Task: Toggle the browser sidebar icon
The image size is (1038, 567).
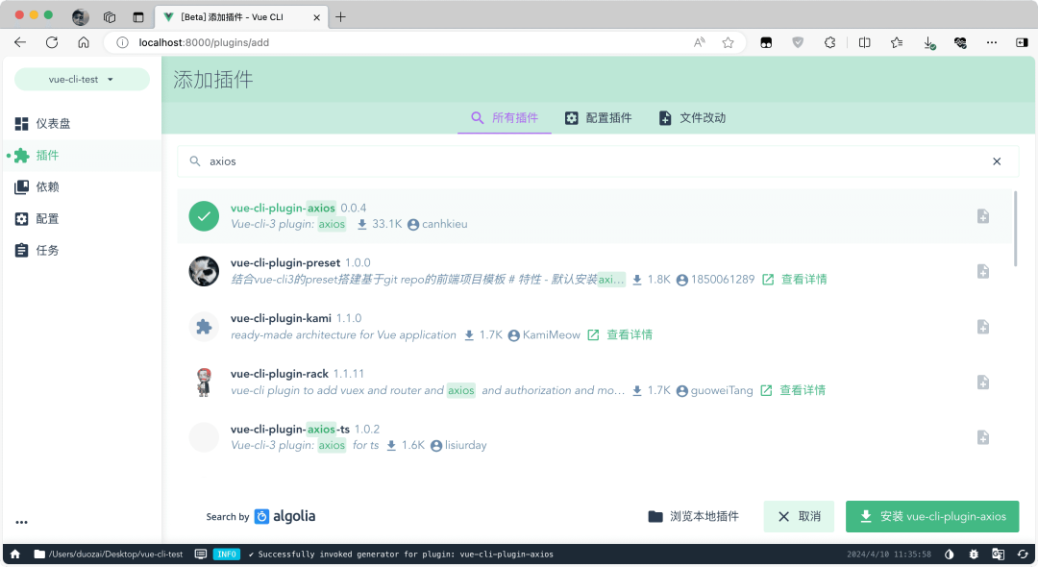Action: [x=1022, y=42]
